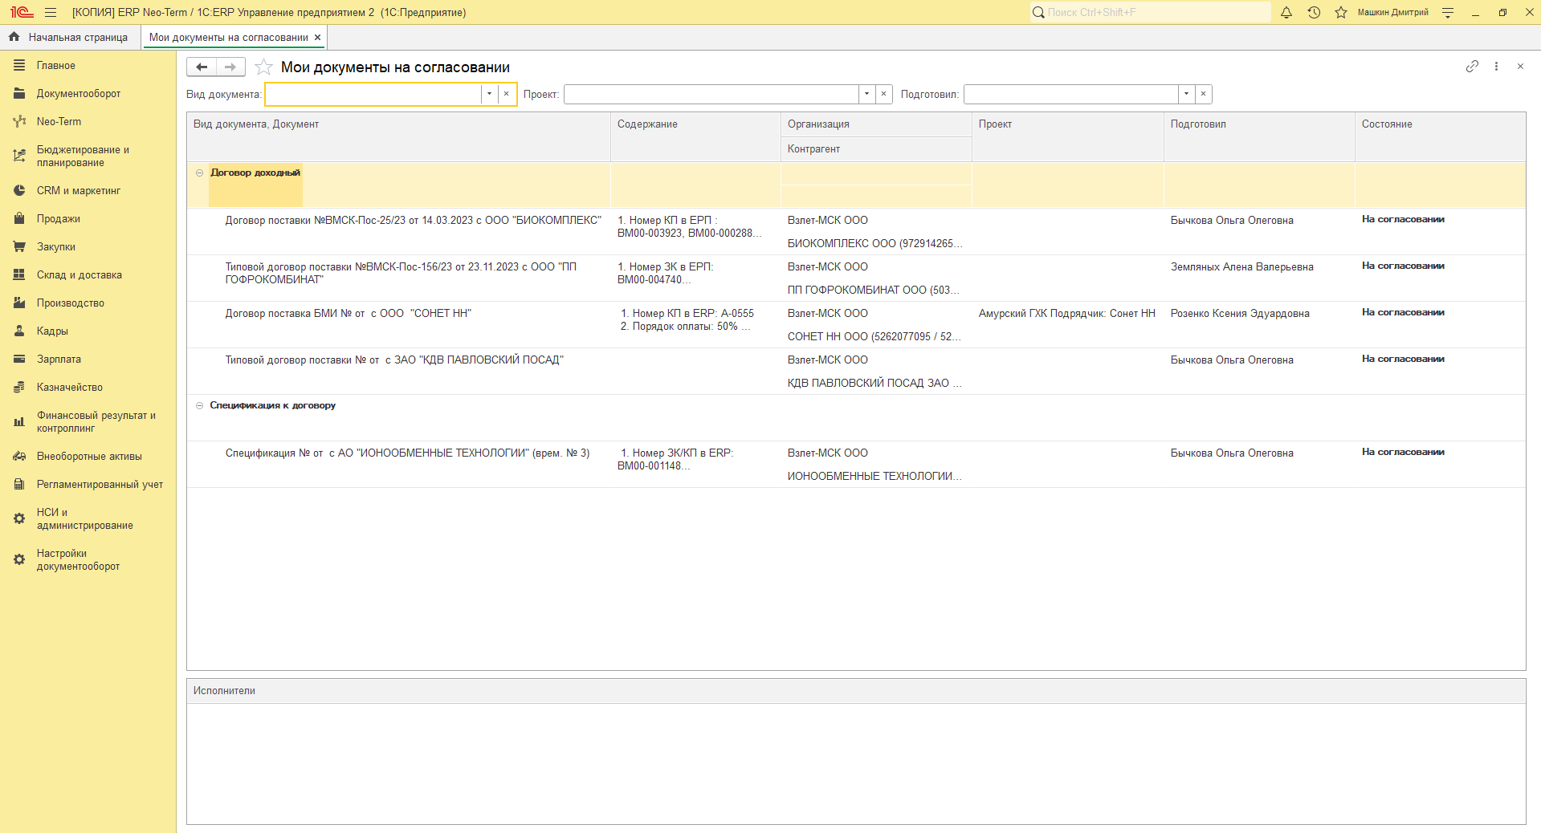Expand the Проект dropdown
Viewport: 1541px width, 833px height.
[x=866, y=94]
